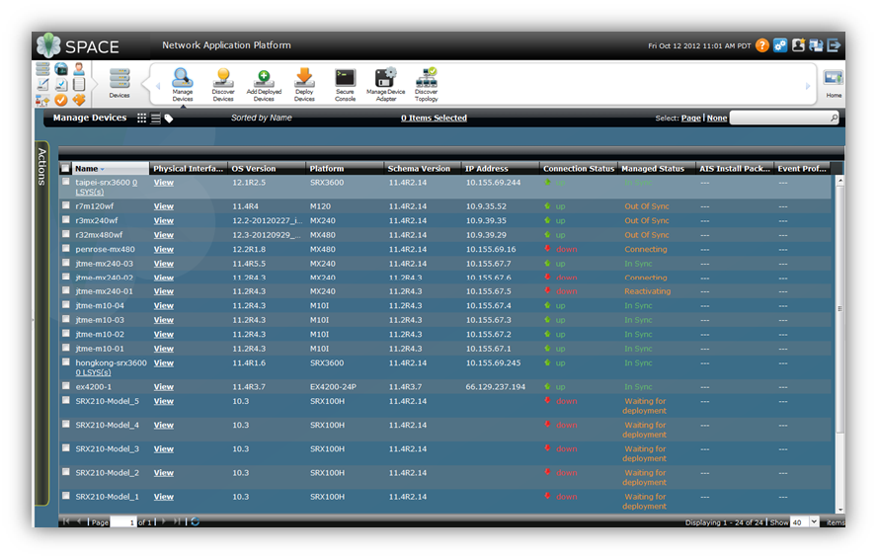Open the Devices workspace icon
This screenshot has width=878, height=560.
click(120, 83)
